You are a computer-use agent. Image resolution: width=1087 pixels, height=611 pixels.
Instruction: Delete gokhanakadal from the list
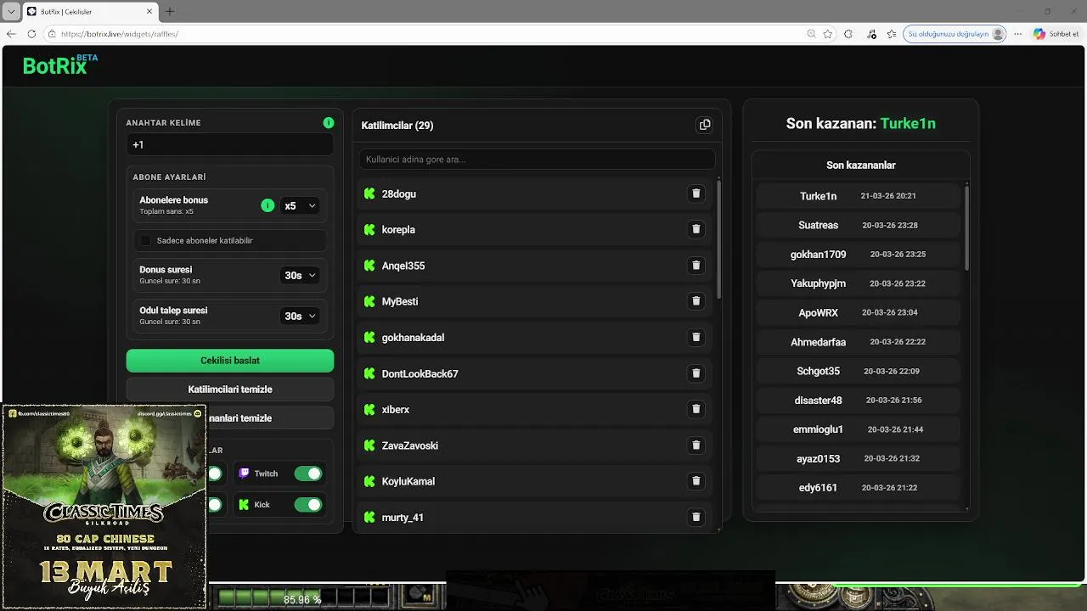(x=696, y=337)
